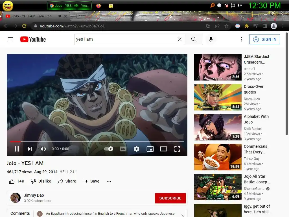Start voice search with the microphone
The image size is (289, 217).
(211, 39)
